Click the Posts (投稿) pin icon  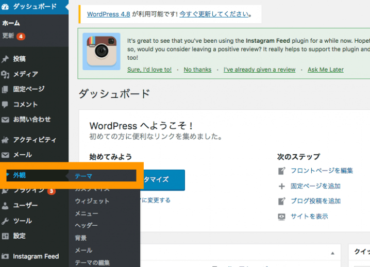tap(6, 59)
